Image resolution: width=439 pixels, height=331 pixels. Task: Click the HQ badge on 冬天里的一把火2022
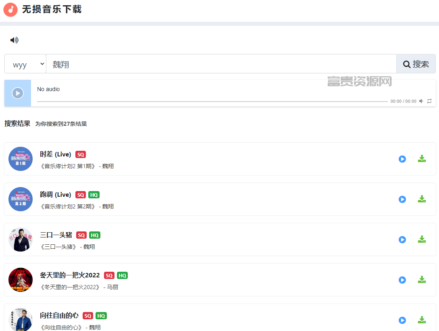pyautogui.click(x=123, y=275)
